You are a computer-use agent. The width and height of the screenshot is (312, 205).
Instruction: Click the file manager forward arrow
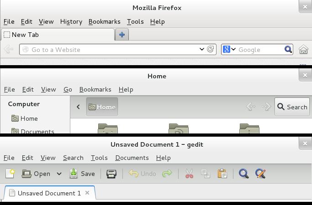pos(266,107)
